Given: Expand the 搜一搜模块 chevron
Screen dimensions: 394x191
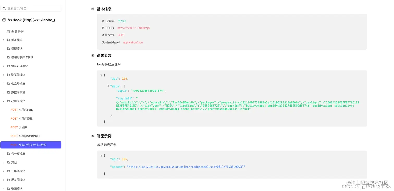Looking at the screenshot, I should coord(4,154).
